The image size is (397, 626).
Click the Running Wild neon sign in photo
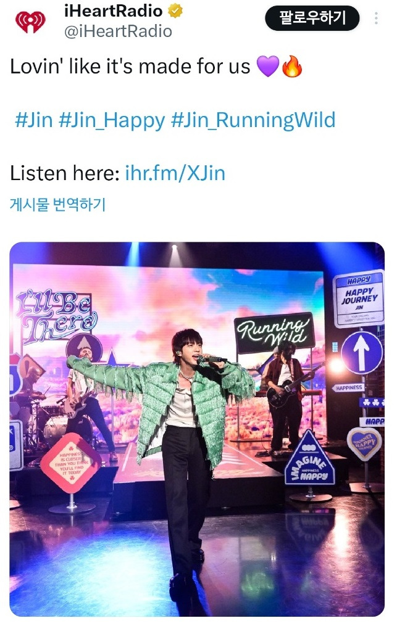click(x=274, y=332)
